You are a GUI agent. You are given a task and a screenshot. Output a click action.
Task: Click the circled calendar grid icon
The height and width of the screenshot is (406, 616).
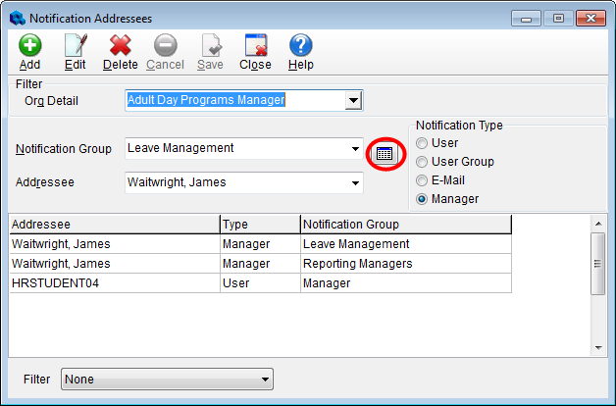coord(385,154)
